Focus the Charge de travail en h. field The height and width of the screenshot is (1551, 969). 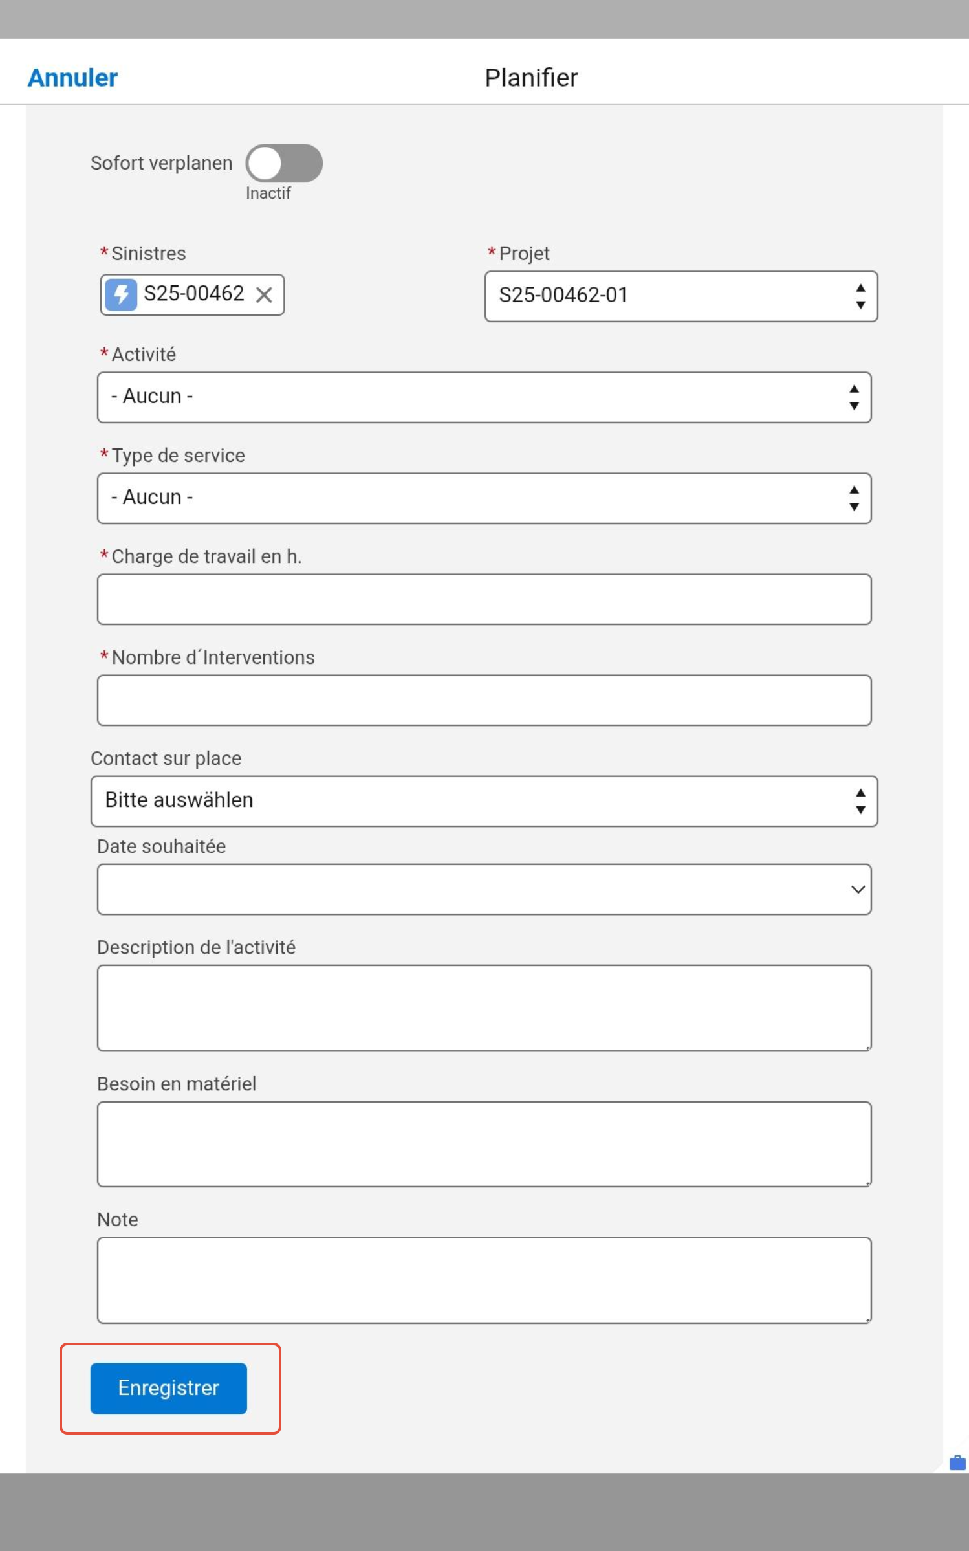[484, 599]
